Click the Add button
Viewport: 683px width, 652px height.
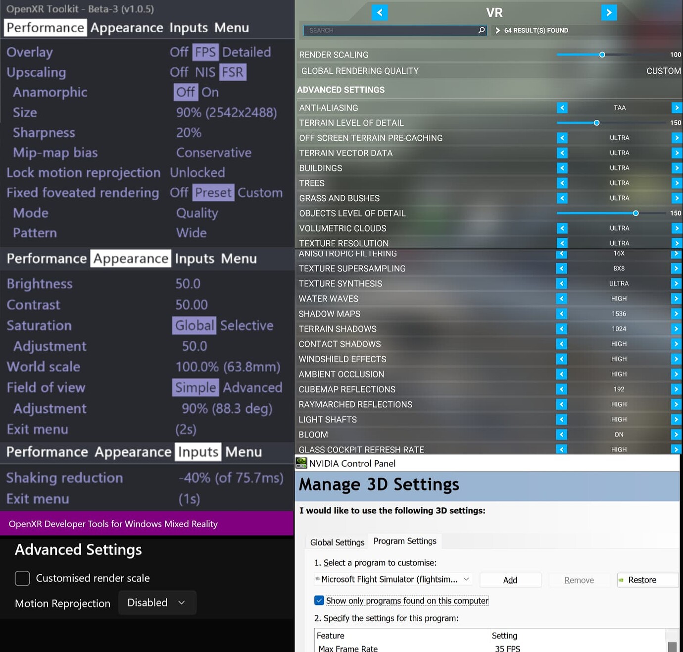coord(510,580)
